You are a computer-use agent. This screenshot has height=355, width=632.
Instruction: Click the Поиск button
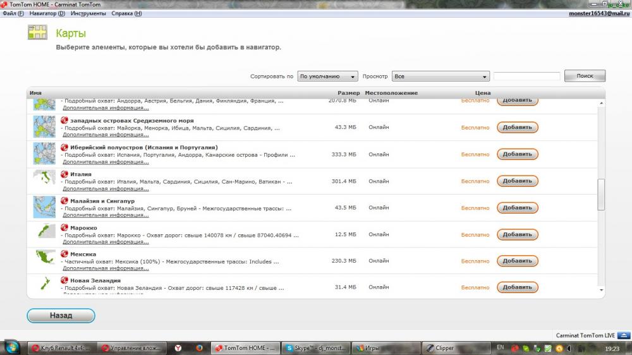585,76
